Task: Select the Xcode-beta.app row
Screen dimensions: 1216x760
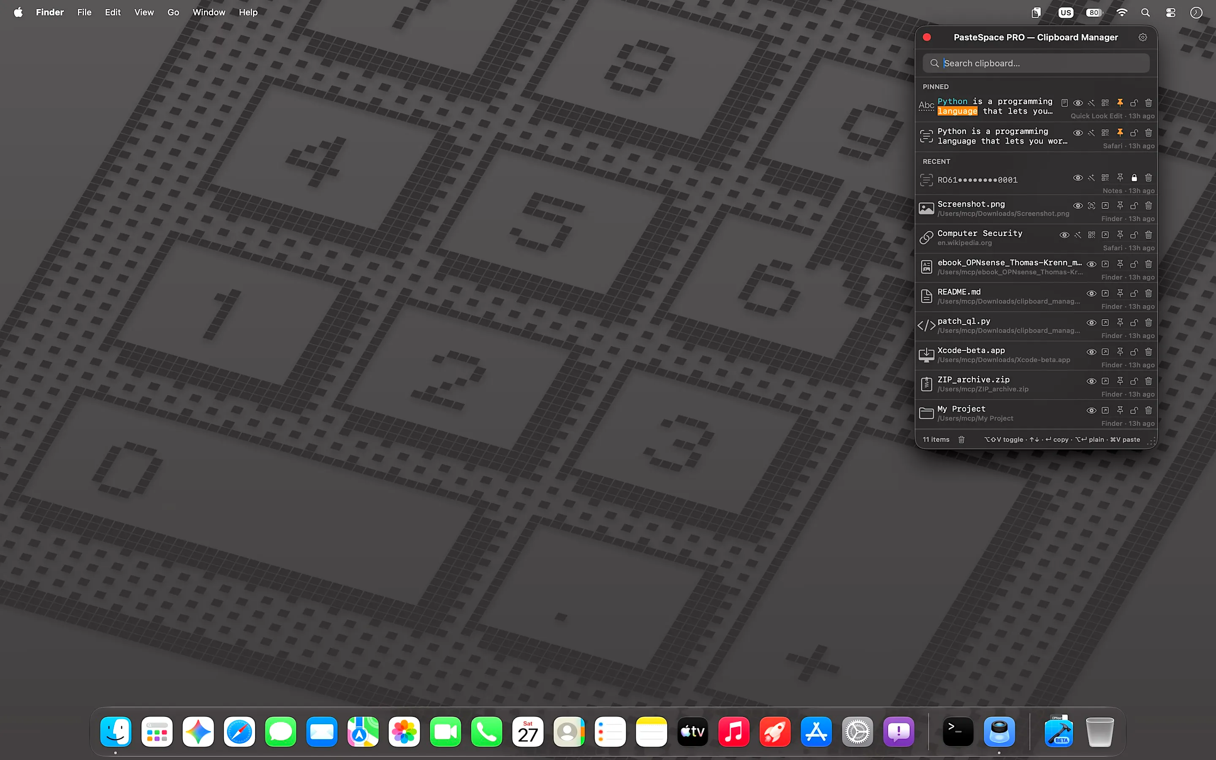Action: click(1036, 356)
